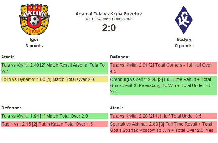This screenshot has width=218, height=143.
Task: Click Igor's 3 points label
Action: 34,46
